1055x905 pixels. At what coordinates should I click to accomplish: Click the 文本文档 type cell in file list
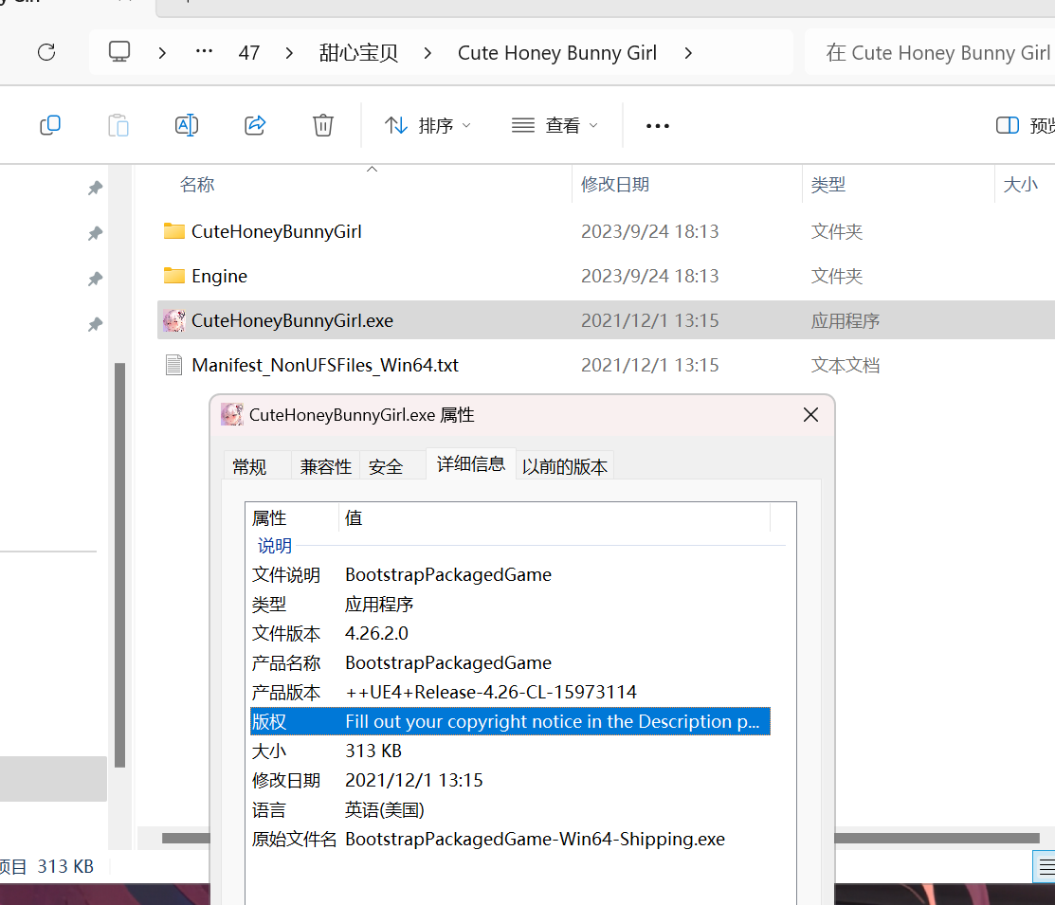846,366
